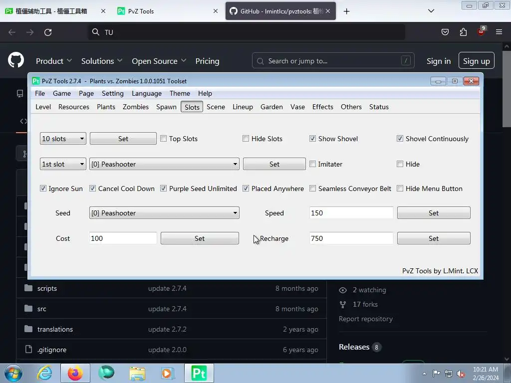This screenshot has height=383, width=511.
Task: Go back in browser history
Action: (12, 32)
